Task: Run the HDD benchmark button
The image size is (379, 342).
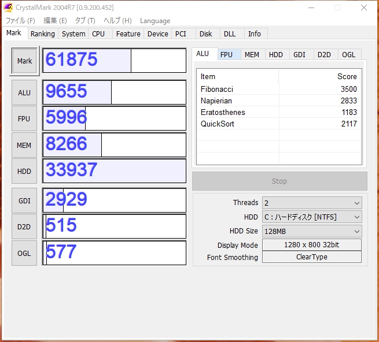Action: tap(24, 171)
